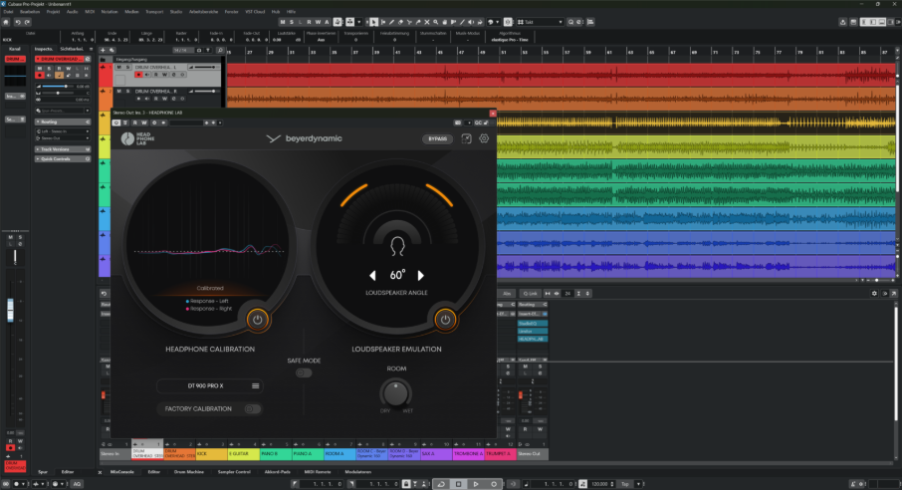This screenshot has width=902, height=490.
Task: Click the Undo arrow in toolbar
Action: [x=18, y=22]
